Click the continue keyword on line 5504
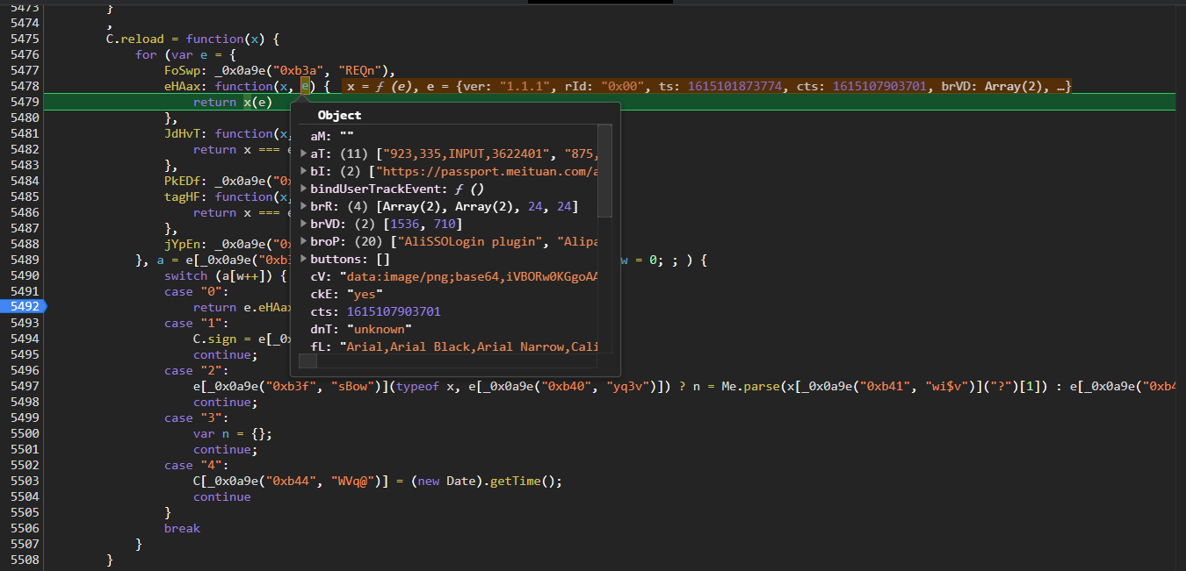 click(222, 496)
